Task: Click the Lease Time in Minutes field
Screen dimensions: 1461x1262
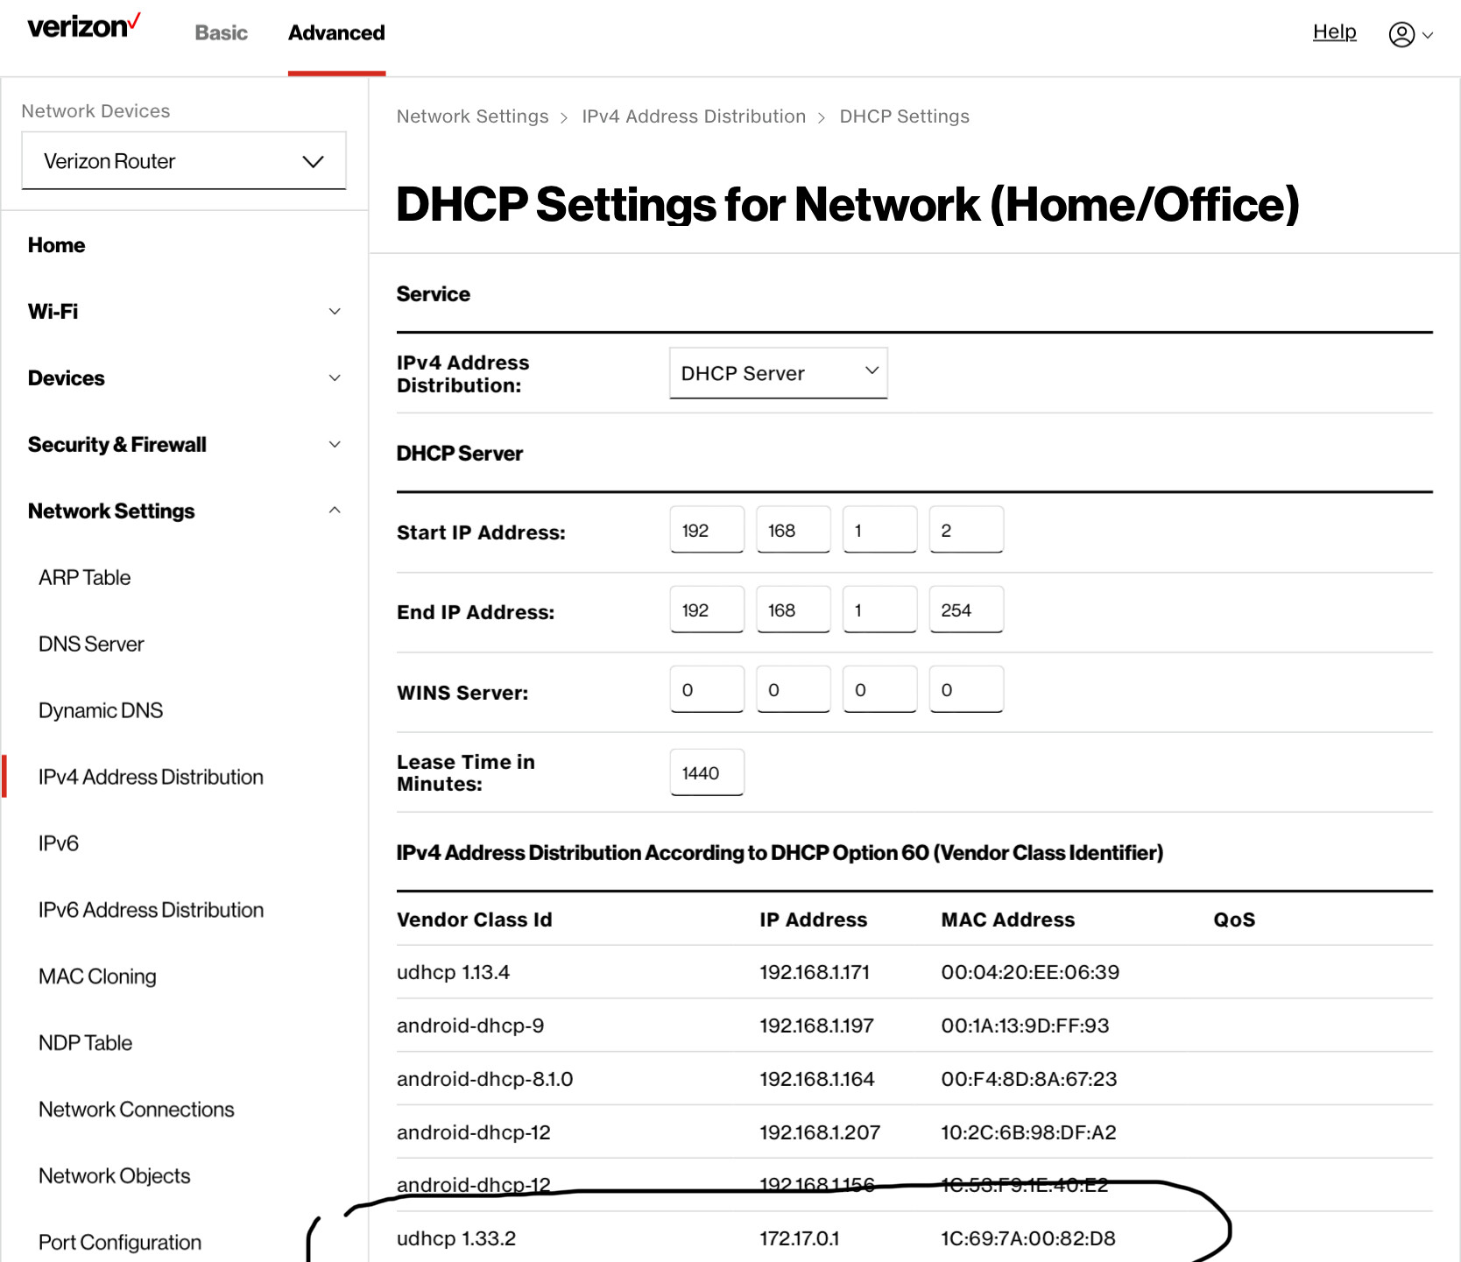Action: pos(706,772)
